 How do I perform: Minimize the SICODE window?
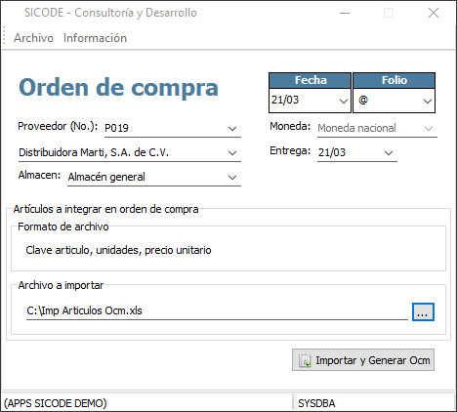coord(345,13)
